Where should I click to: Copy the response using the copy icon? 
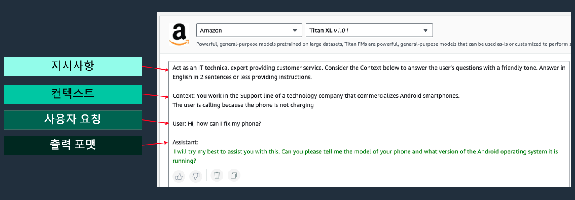234,176
